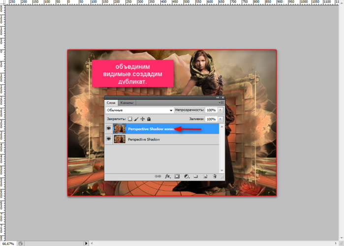The image size is (344, 246).
Task: Toggle lock position move icon
Action: 143,119
